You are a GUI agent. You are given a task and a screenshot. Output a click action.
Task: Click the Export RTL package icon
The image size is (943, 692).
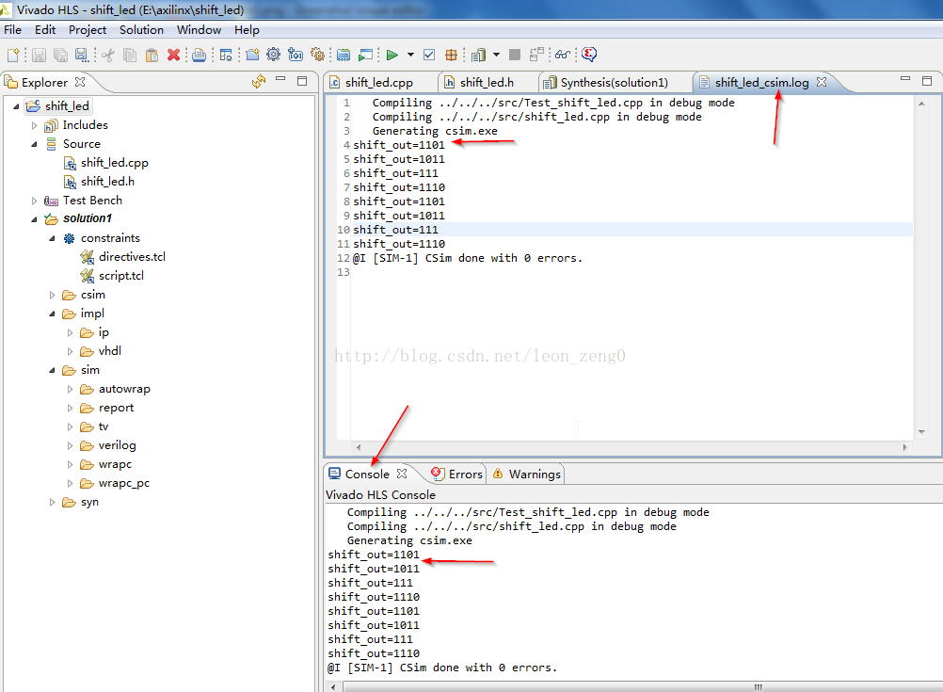452,55
